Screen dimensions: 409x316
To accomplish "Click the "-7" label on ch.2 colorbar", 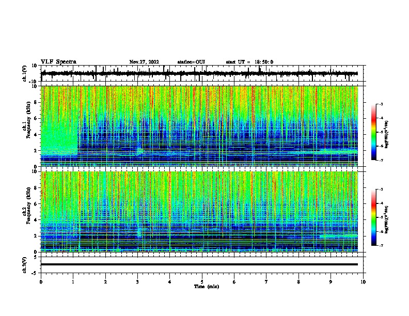I will pos(381,245).
